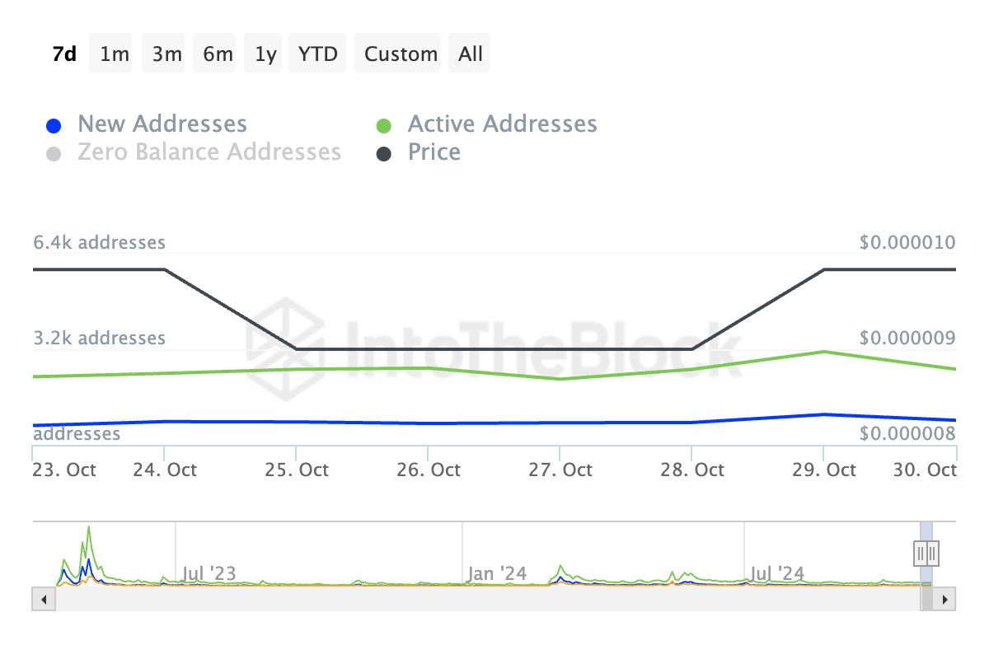Select YTD range option

coord(317,54)
